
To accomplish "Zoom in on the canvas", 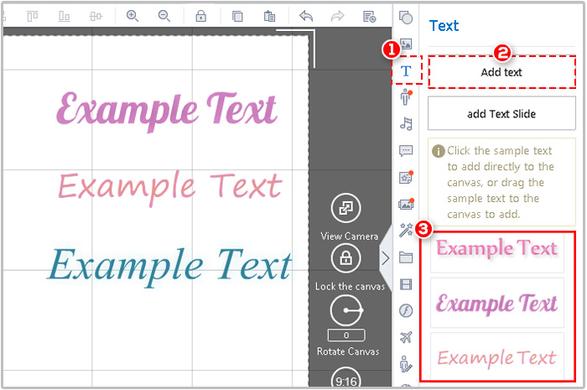I will coord(132,16).
